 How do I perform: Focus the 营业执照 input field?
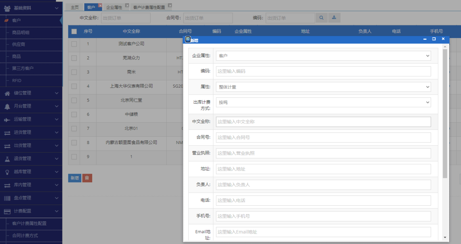tap(323, 153)
